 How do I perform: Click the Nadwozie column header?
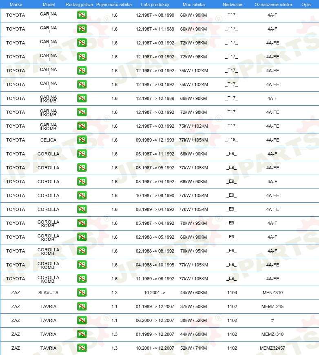click(x=232, y=4)
